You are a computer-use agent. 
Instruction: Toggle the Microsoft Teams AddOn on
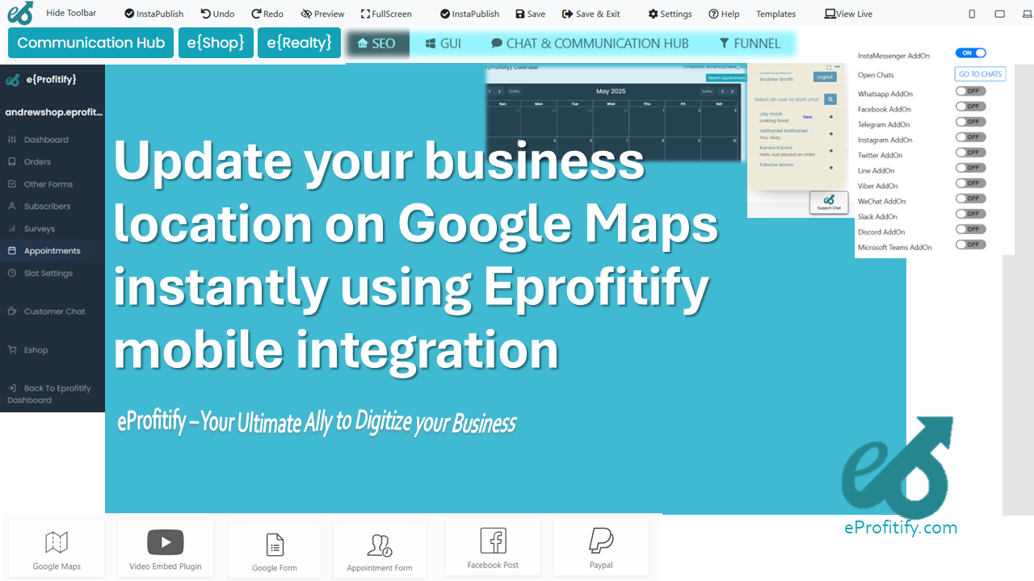point(970,245)
